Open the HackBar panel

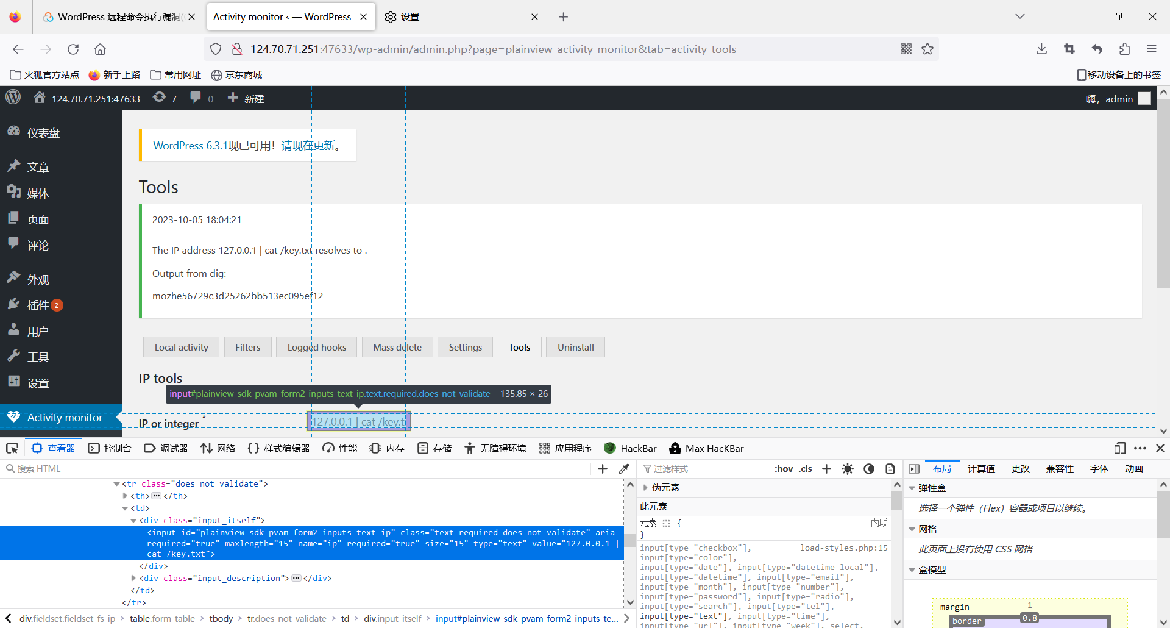click(x=630, y=449)
